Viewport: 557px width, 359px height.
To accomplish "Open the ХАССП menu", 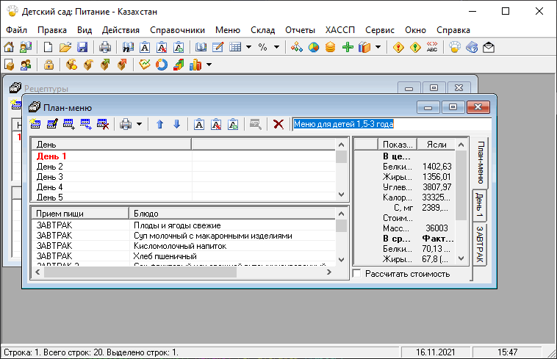I will pos(340,30).
